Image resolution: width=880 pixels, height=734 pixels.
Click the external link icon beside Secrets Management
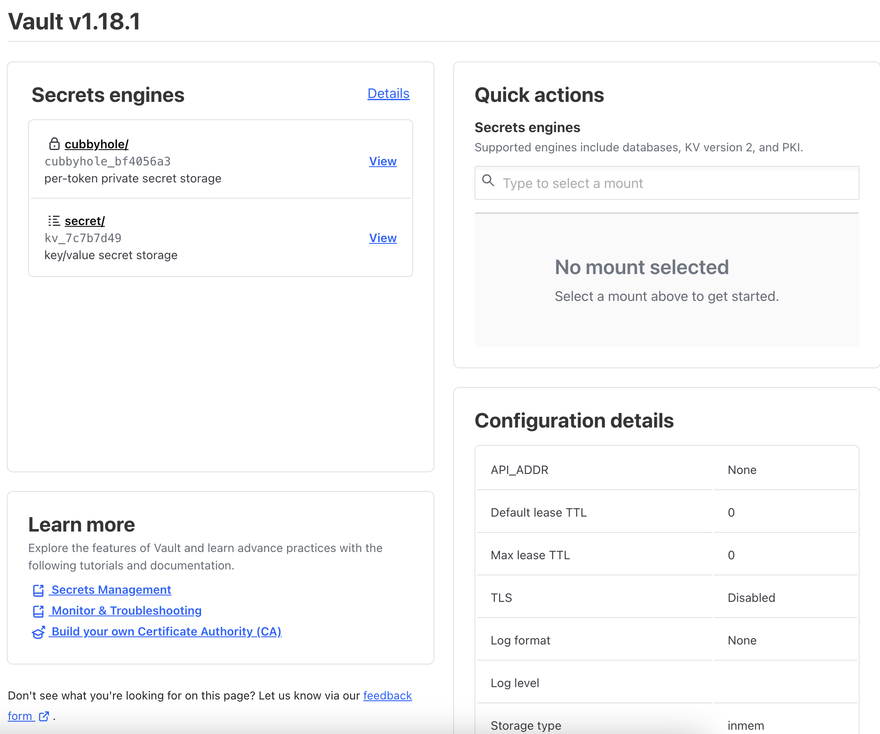click(38, 590)
